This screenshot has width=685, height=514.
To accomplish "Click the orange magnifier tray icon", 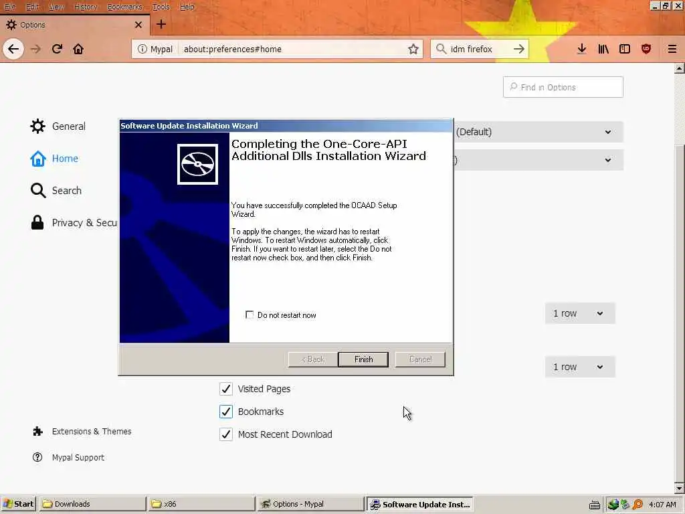I will pos(638,505).
